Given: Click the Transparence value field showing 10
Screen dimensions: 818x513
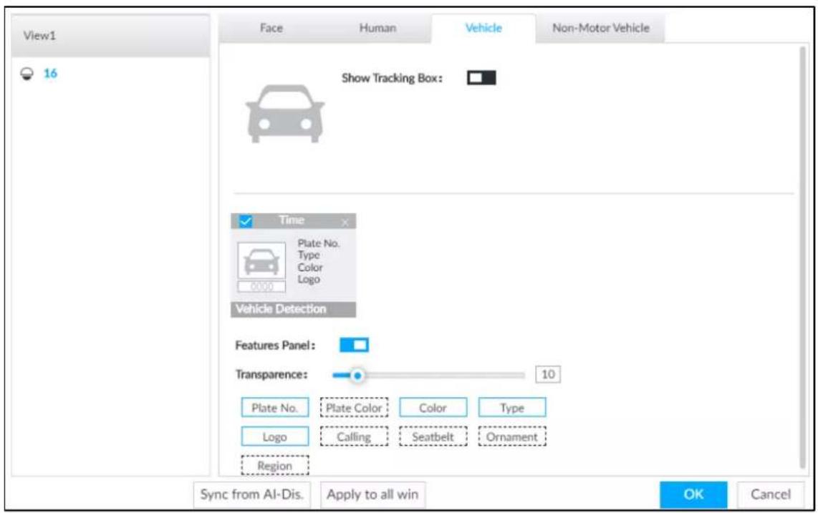Looking at the screenshot, I should tap(548, 374).
